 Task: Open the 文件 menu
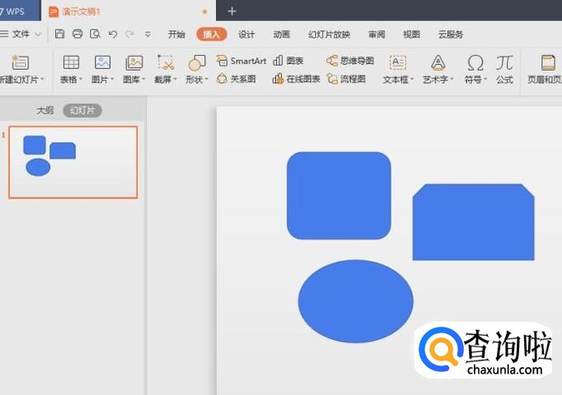tap(21, 34)
